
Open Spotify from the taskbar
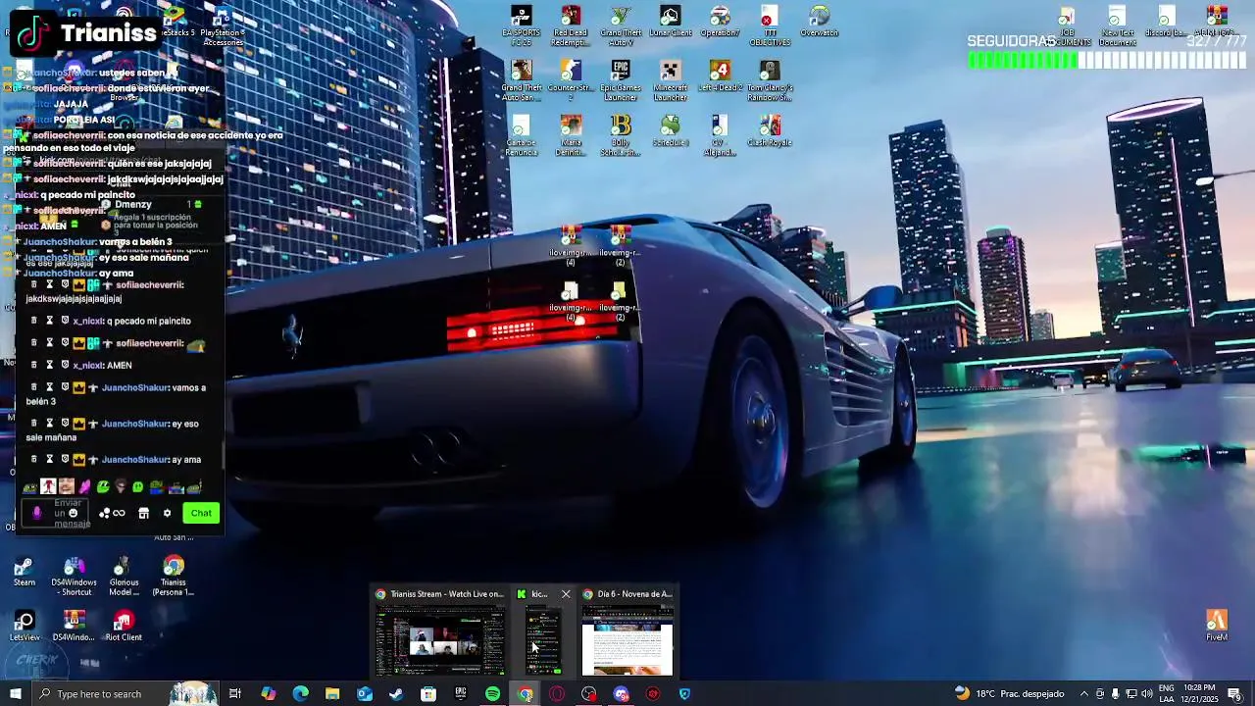pos(492,694)
